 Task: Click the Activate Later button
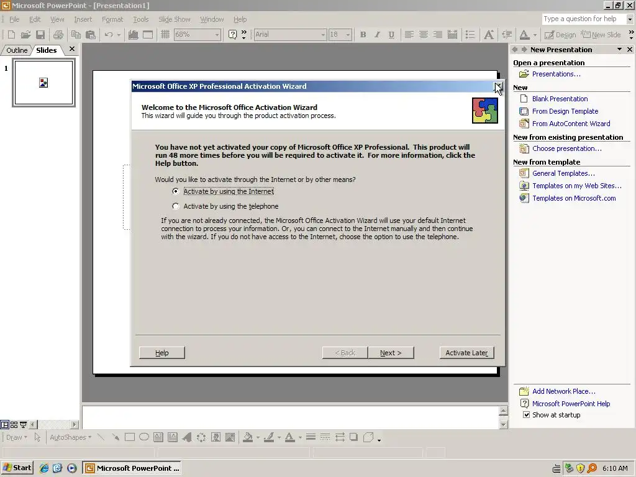tap(466, 353)
